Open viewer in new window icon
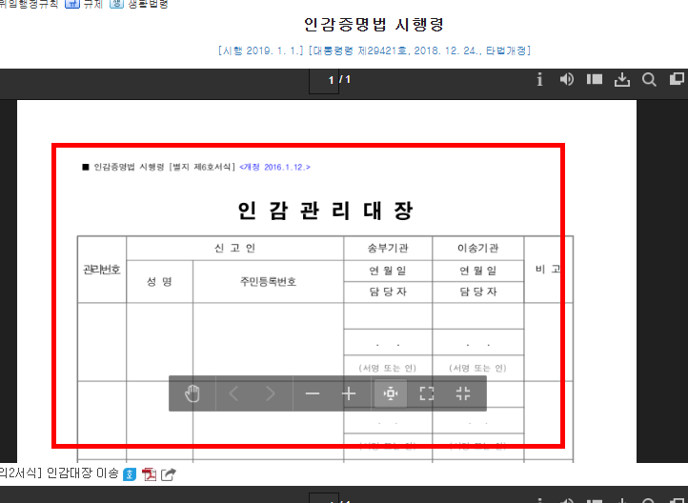The width and height of the screenshot is (688, 503). click(x=677, y=79)
